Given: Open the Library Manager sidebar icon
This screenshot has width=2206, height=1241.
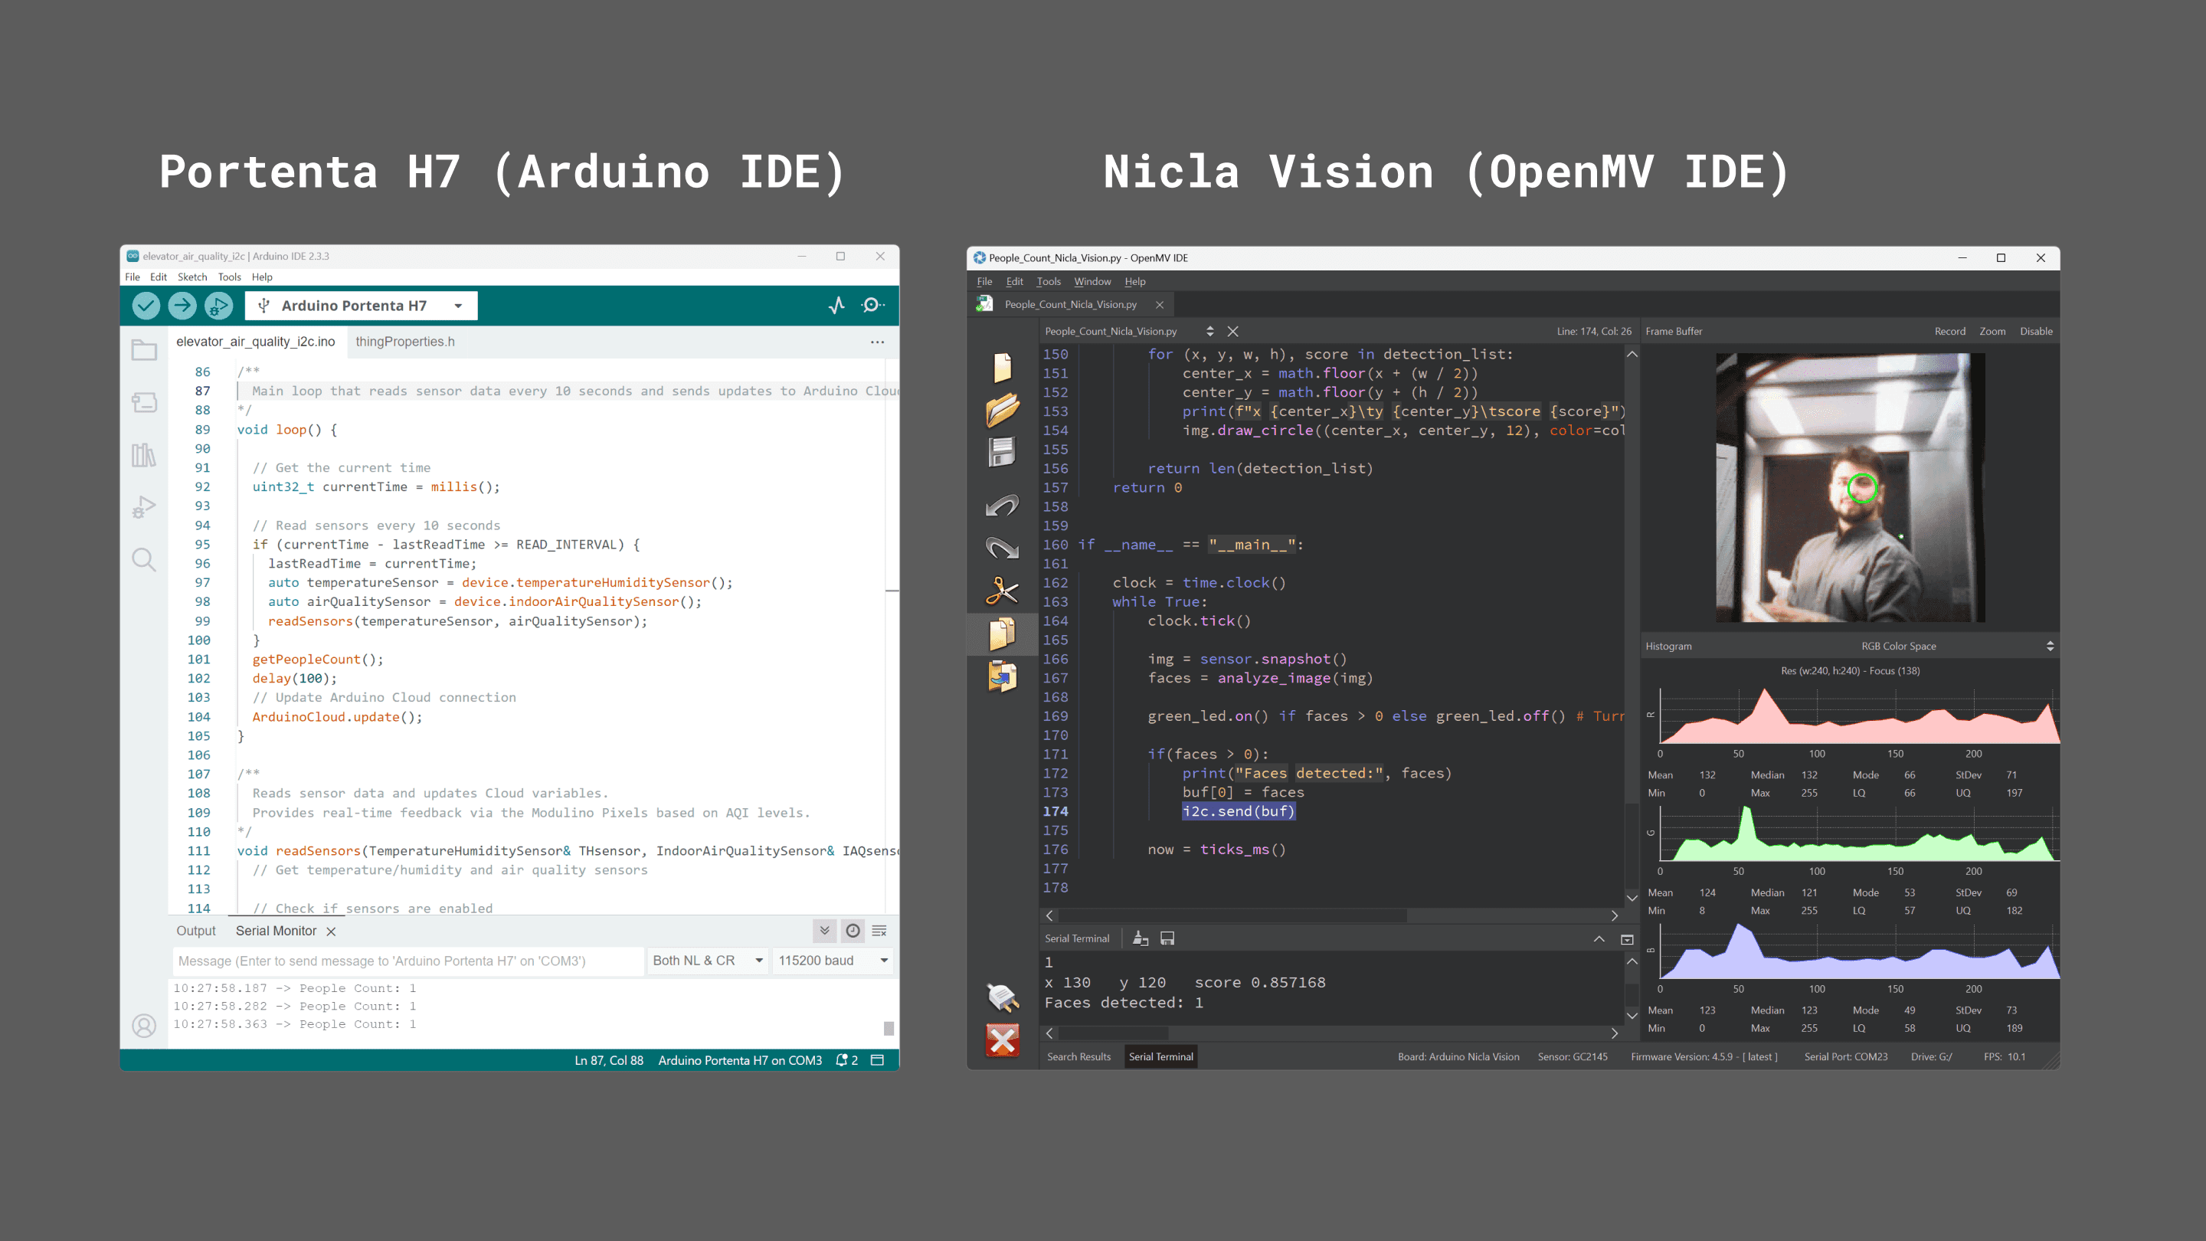Looking at the screenshot, I should 144,455.
